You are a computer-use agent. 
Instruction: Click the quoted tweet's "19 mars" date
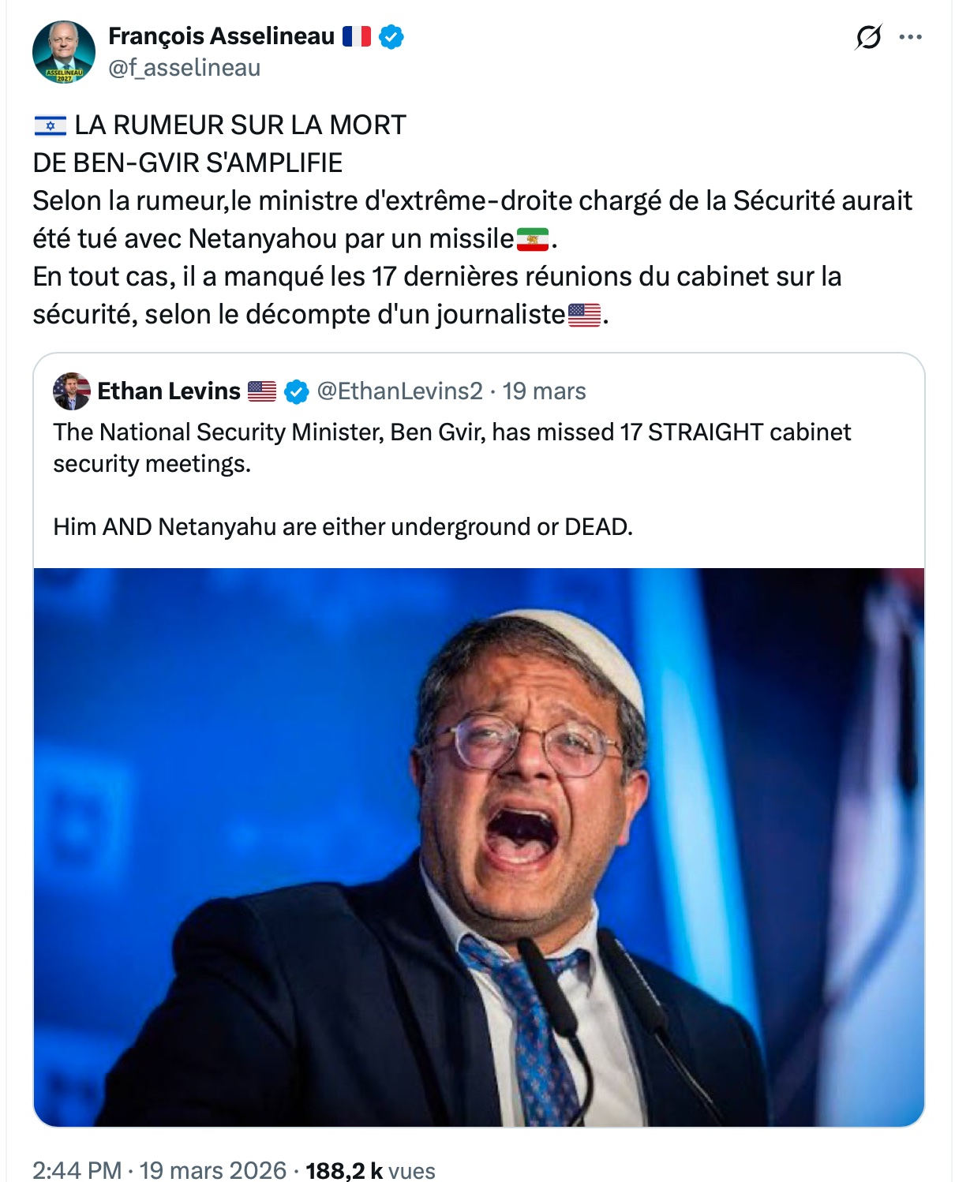point(544,391)
